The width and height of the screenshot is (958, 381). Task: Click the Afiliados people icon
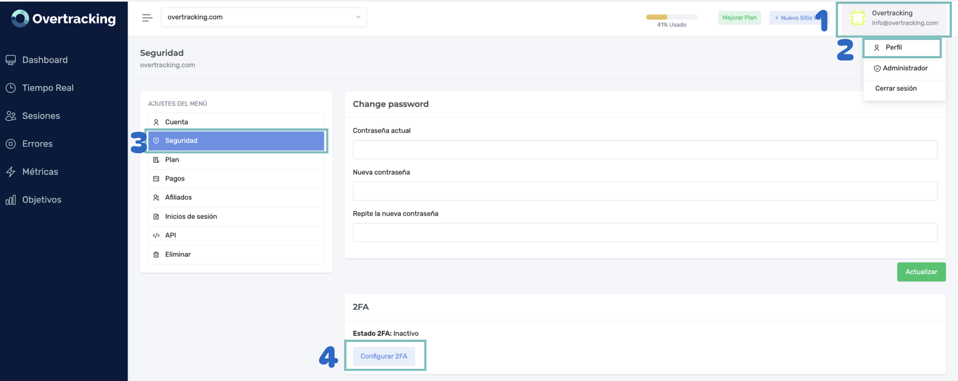156,198
